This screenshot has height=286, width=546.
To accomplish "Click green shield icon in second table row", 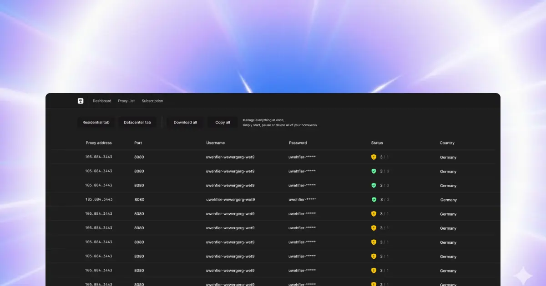I will 374,171.
